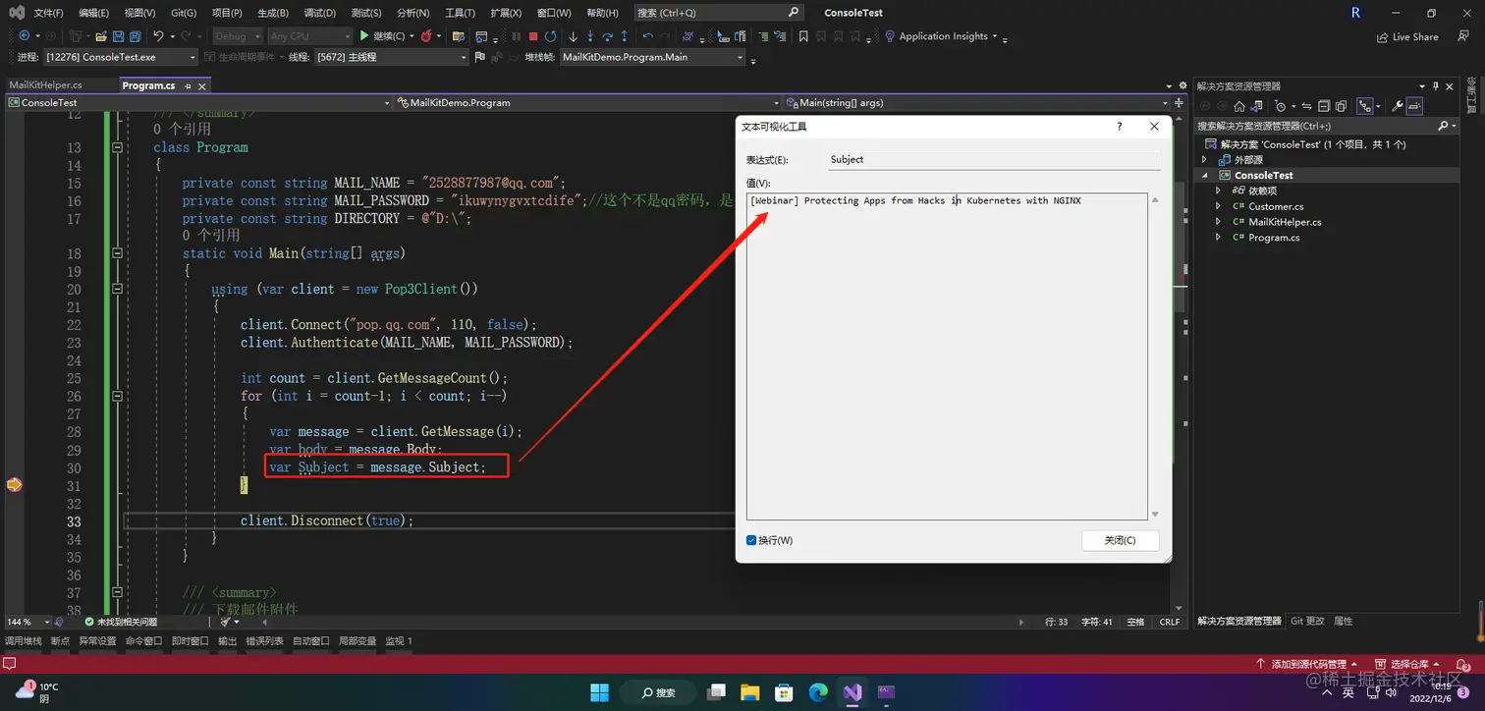Click the Open File folder icon
The width and height of the screenshot is (1485, 711).
(x=101, y=36)
